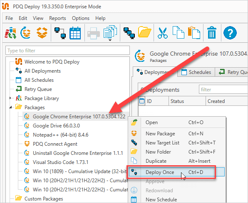Choose Duplicate from the context menu

(177, 161)
